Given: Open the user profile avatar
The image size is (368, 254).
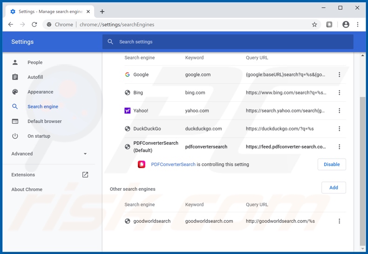Looking at the screenshot, I should (x=346, y=24).
